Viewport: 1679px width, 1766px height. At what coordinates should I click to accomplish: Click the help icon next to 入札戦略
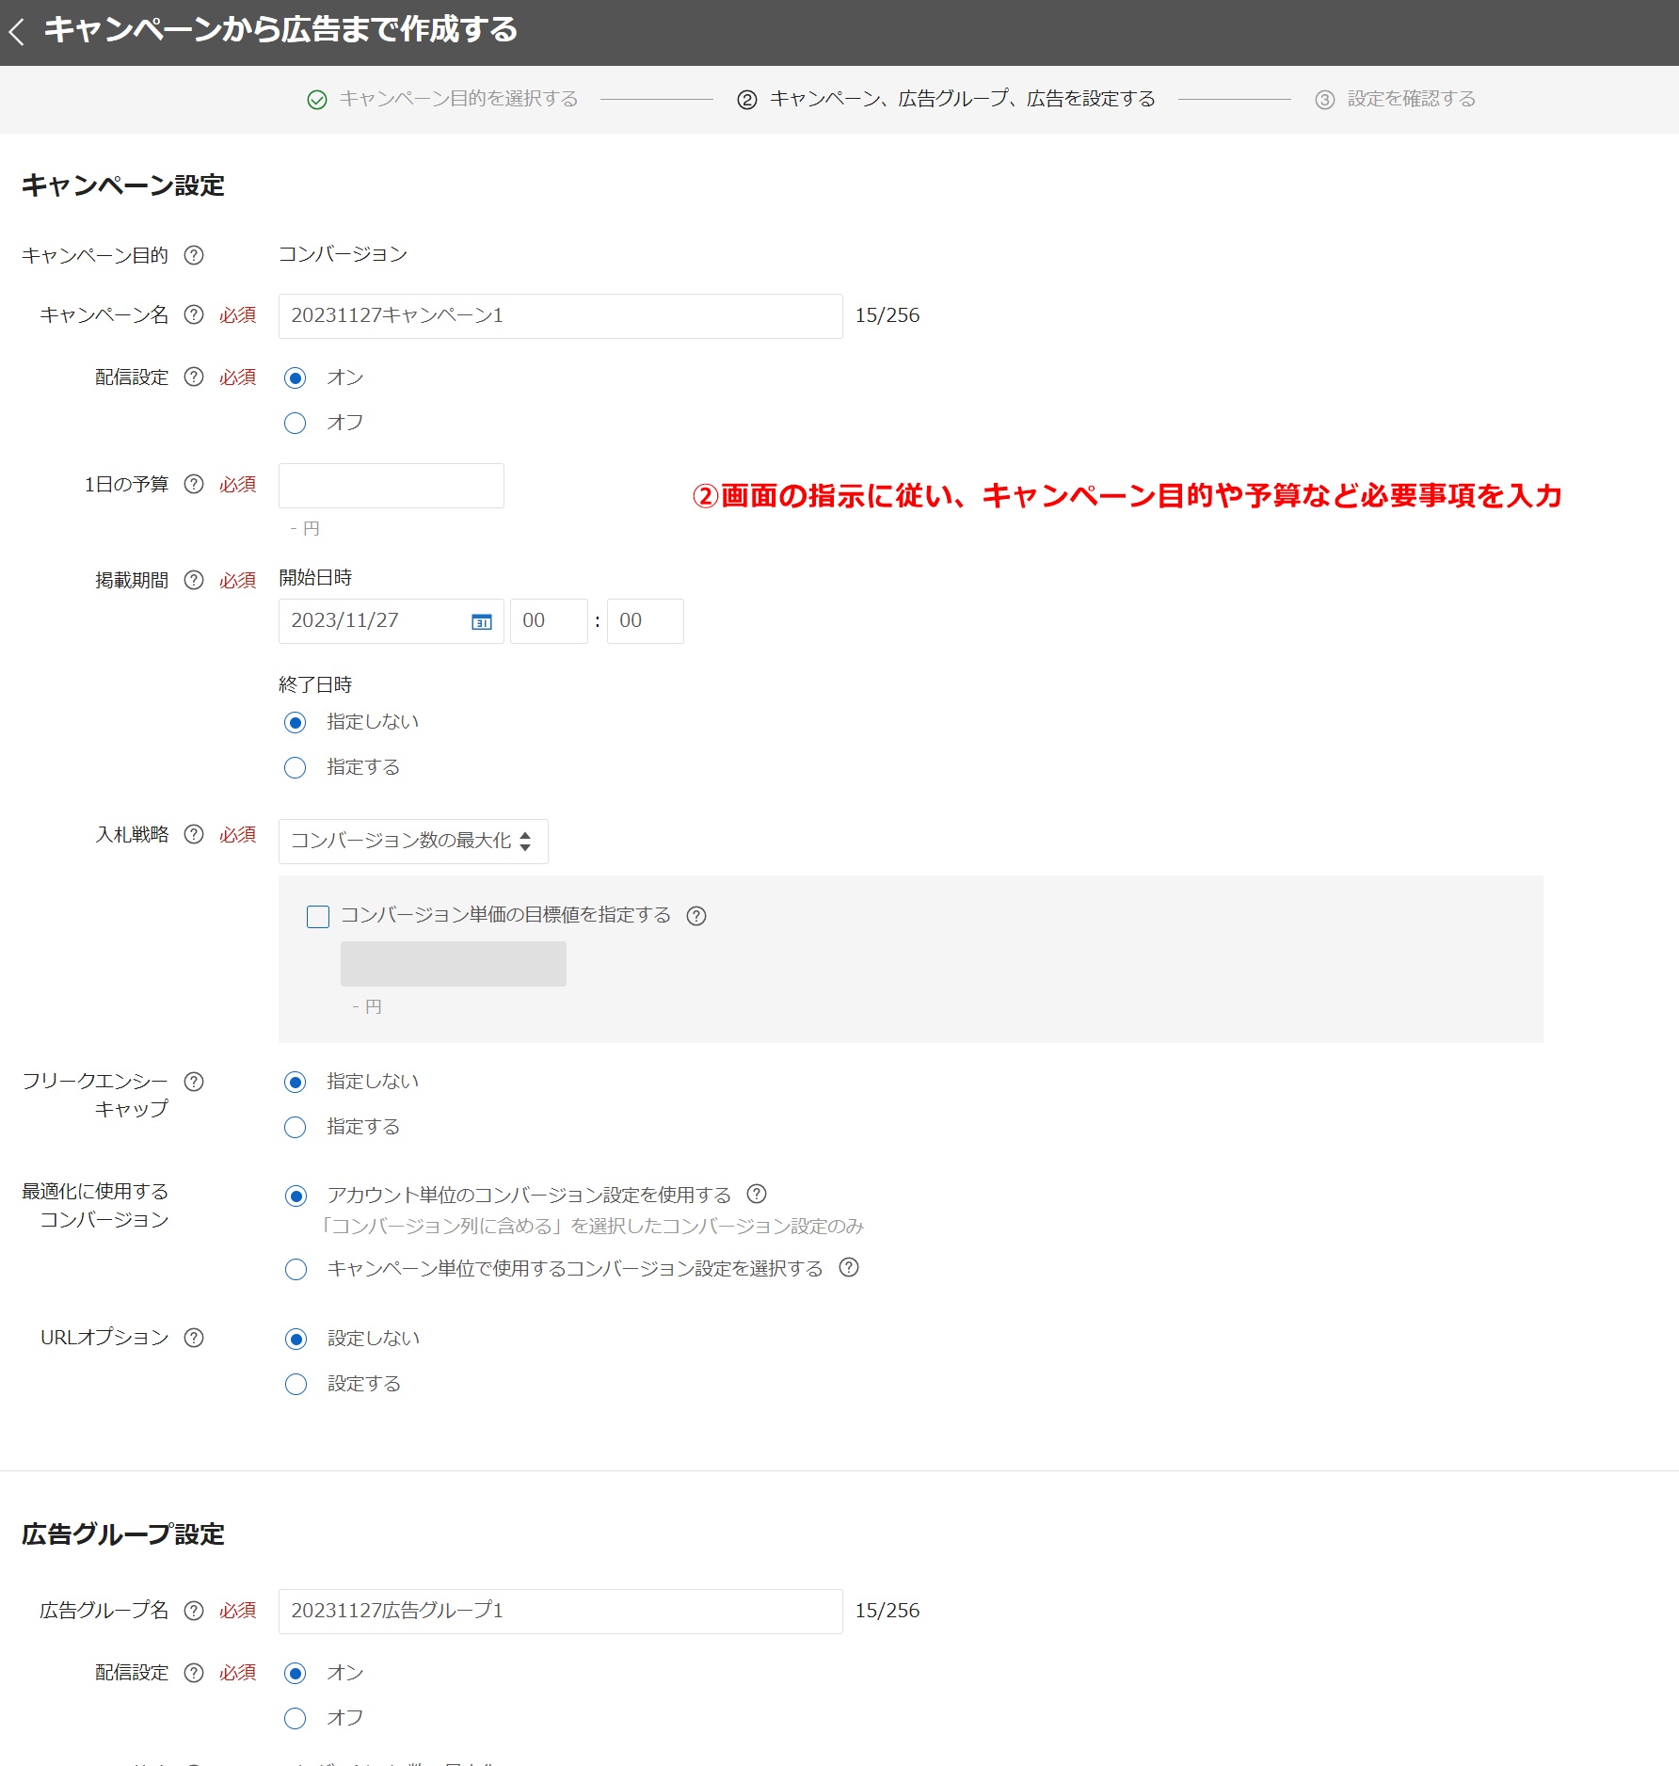(194, 835)
